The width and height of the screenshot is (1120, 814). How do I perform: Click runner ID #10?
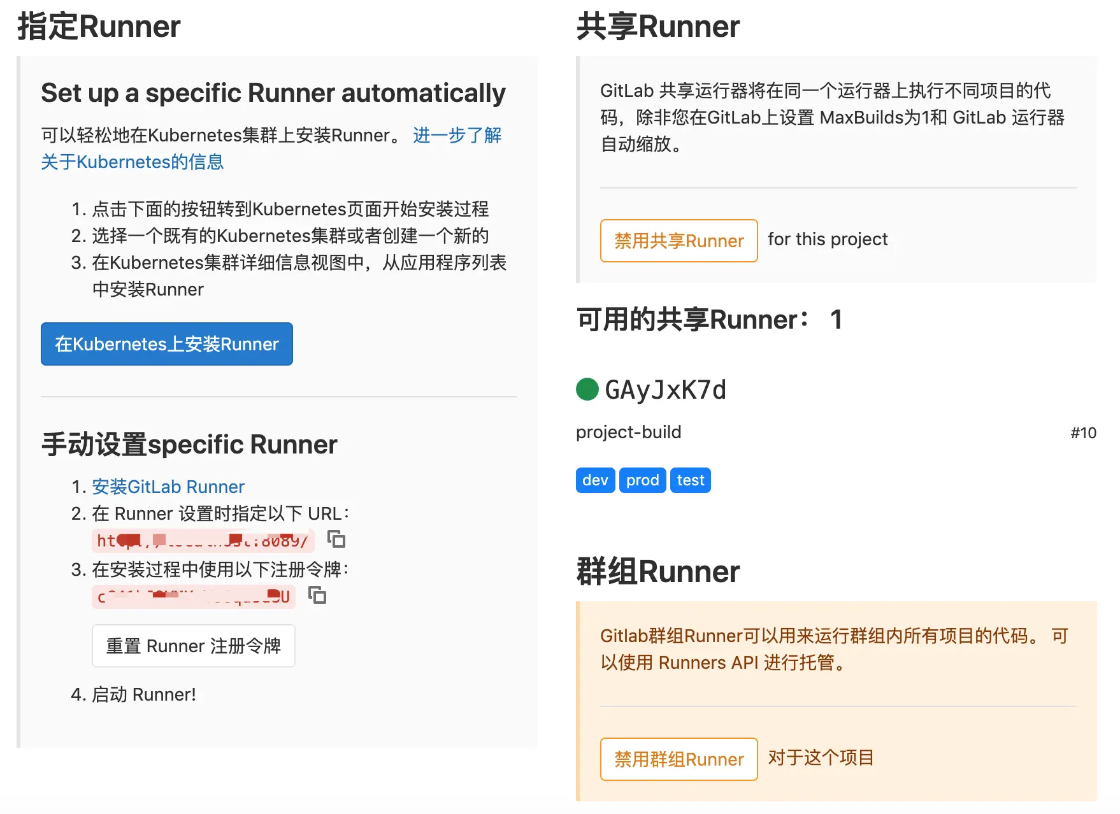coord(1083,433)
